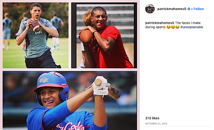Image resolution: width=214 pixels, height=130 pixels.
Task: Open the October 21, 2013 timestamp
Action: coord(156,123)
